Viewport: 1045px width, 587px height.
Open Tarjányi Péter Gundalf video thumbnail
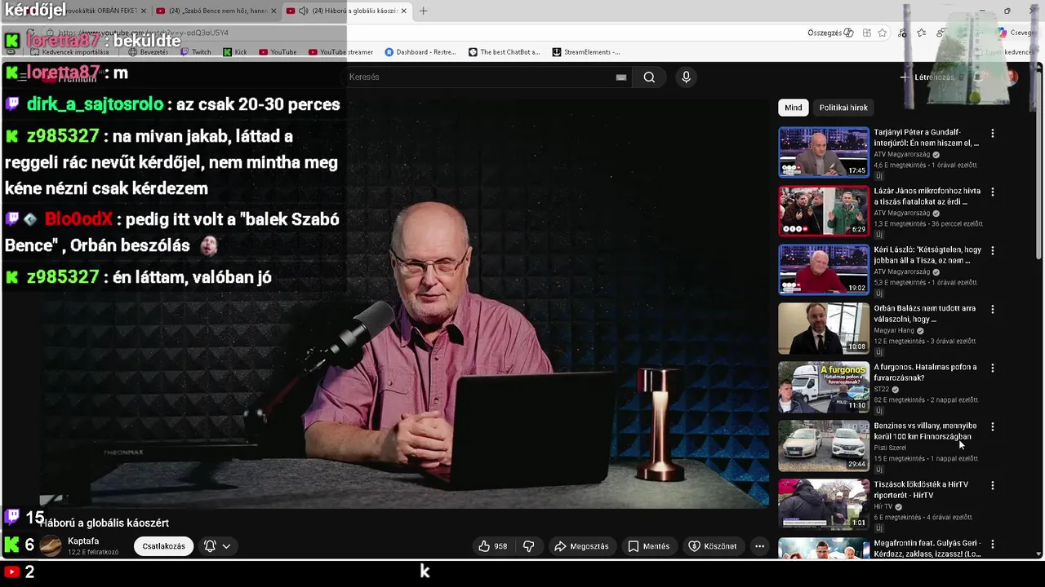pyautogui.click(x=824, y=152)
